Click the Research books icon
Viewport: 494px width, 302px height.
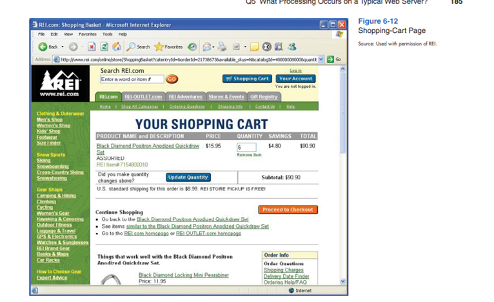279,47
